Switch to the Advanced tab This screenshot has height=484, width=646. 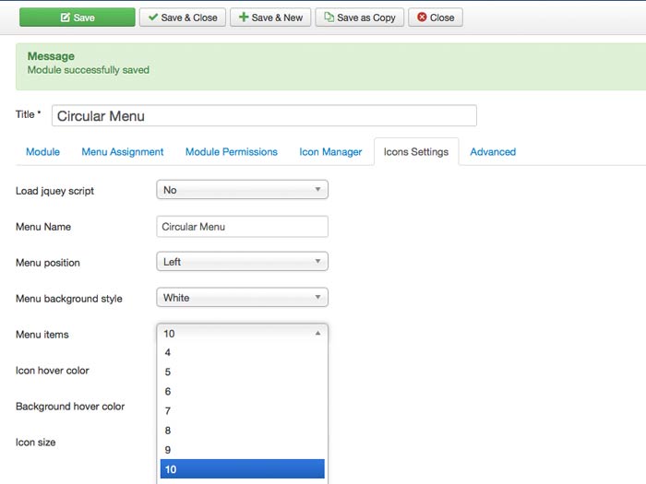[x=493, y=152]
